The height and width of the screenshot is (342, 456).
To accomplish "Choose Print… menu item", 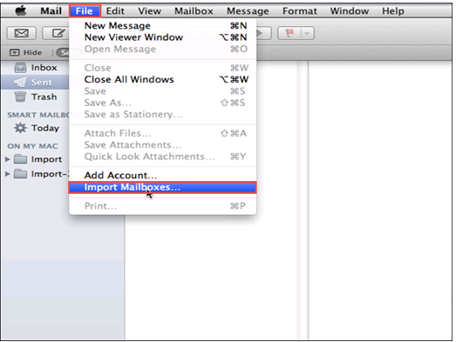I will tap(162, 206).
